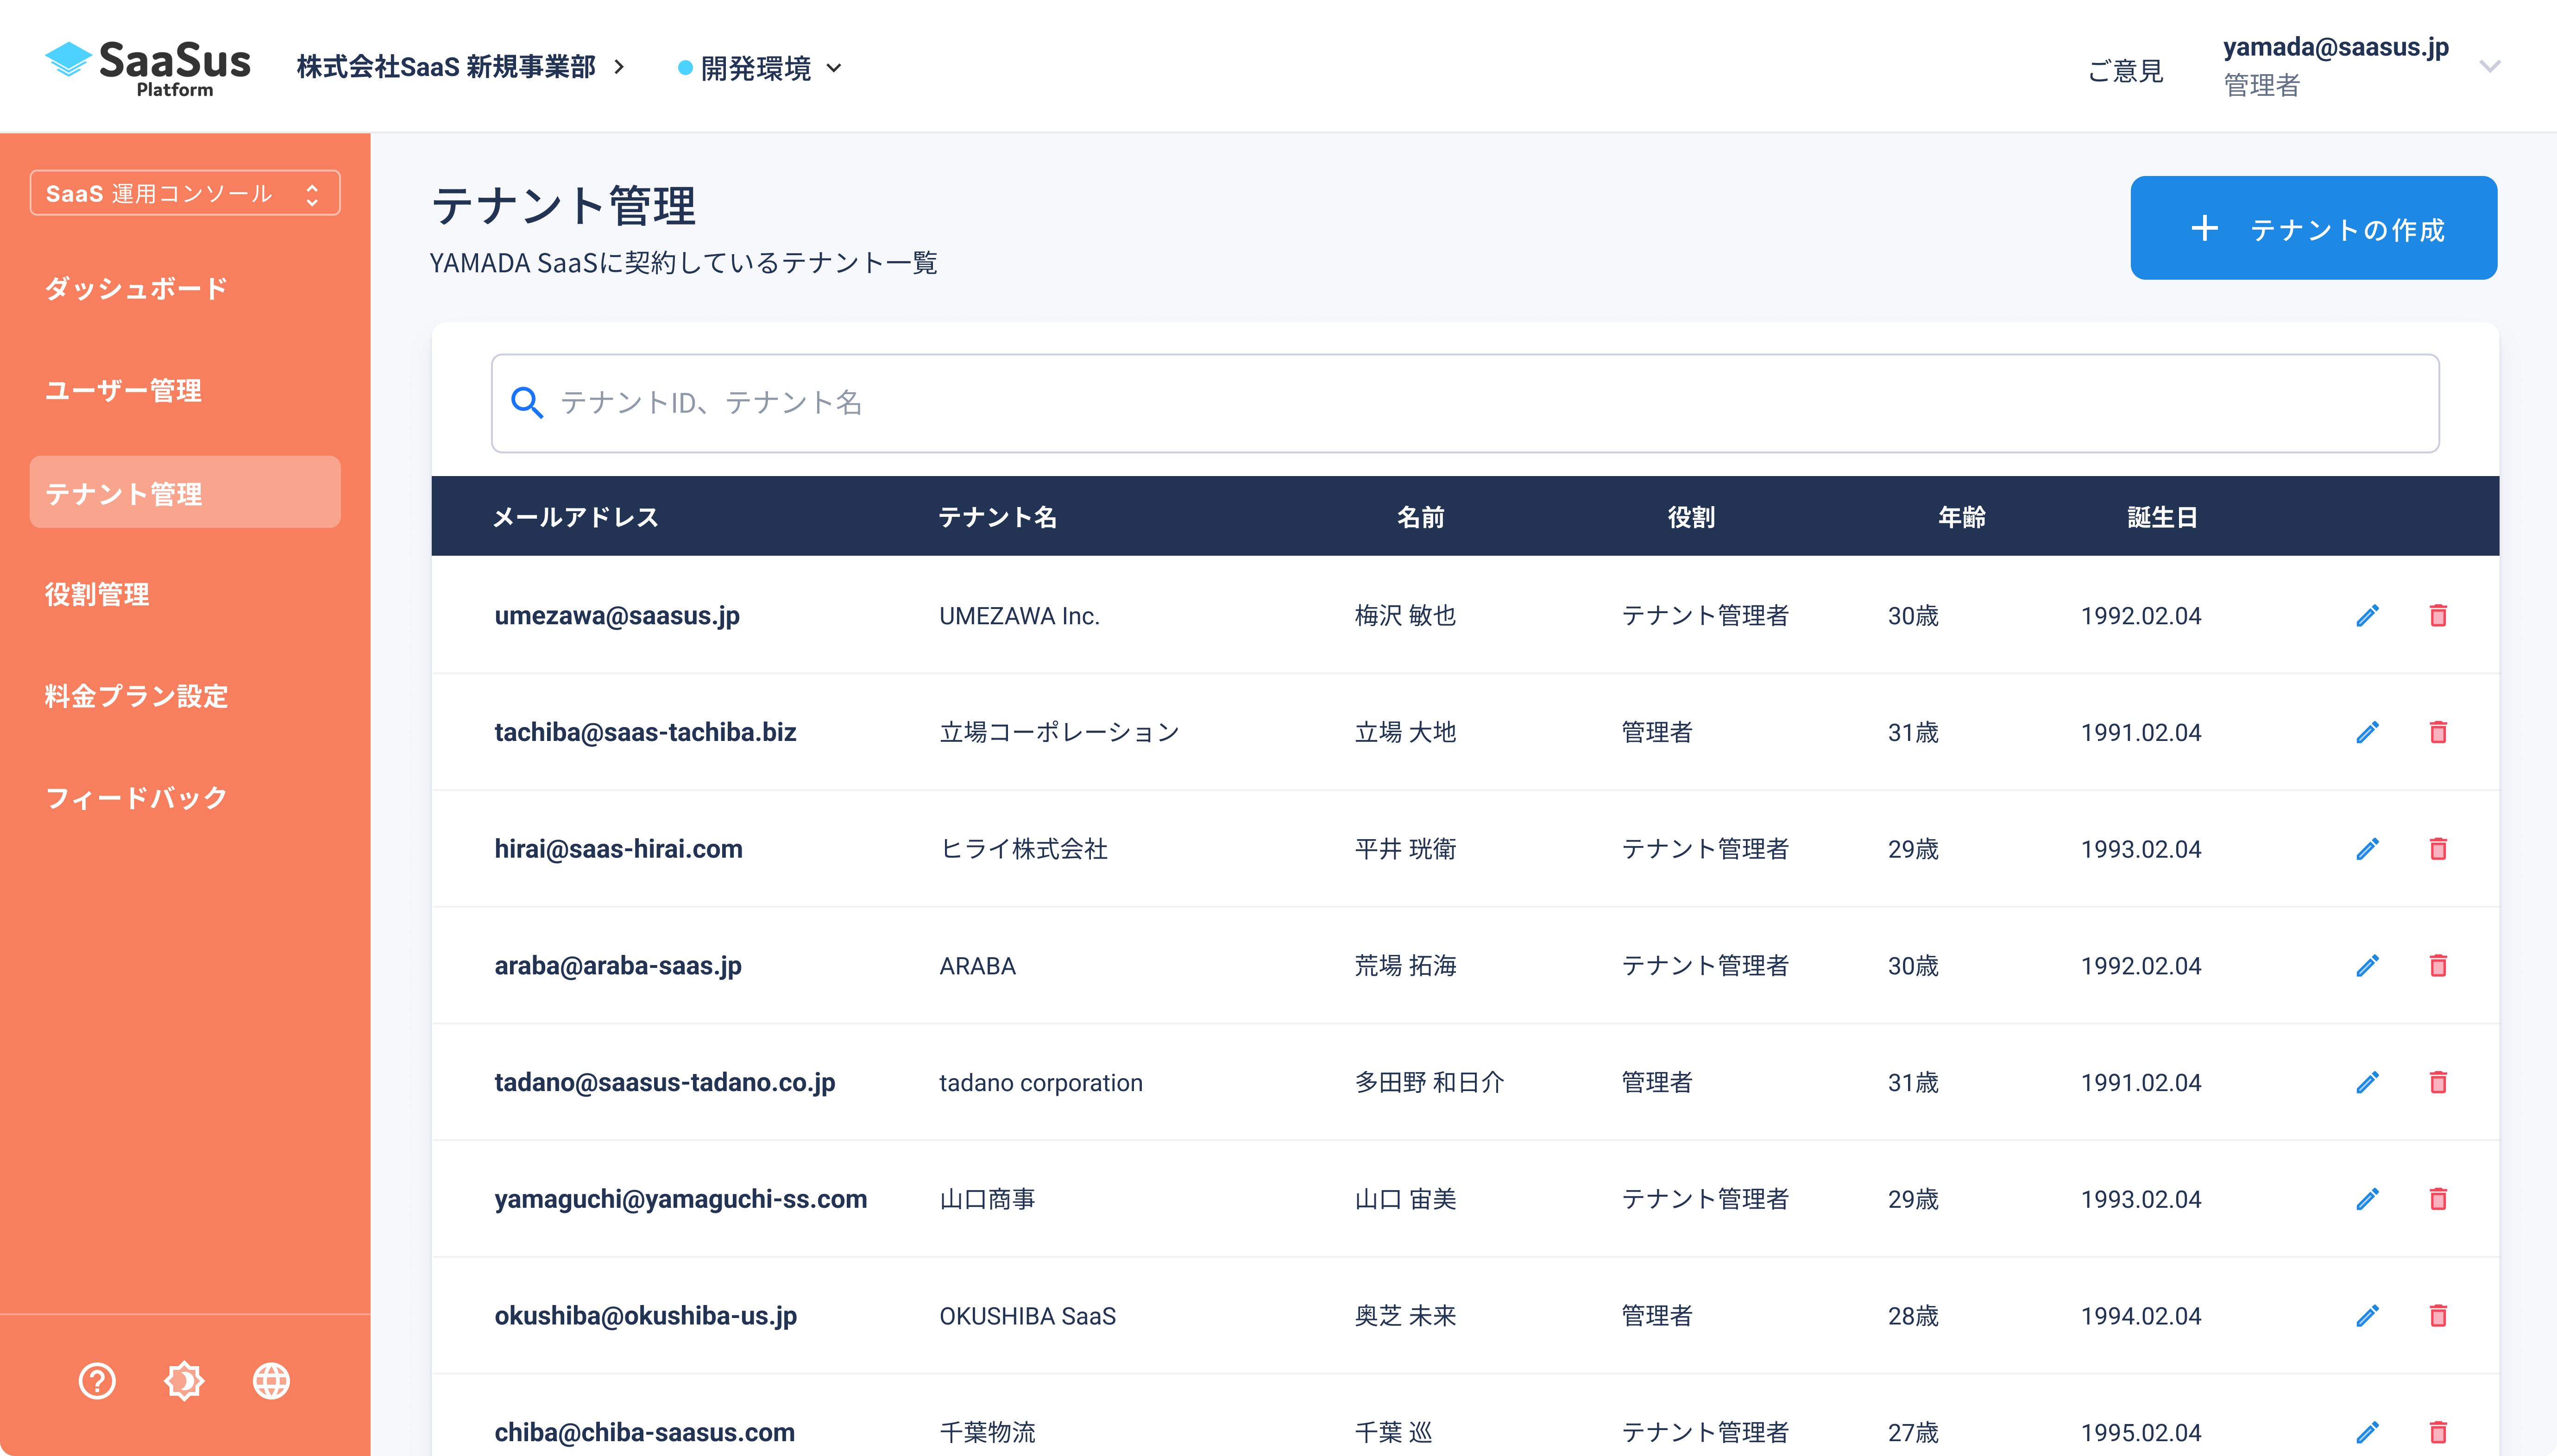Open 料金プラン設定 in sidebar
This screenshot has height=1456, width=2557.
136,696
